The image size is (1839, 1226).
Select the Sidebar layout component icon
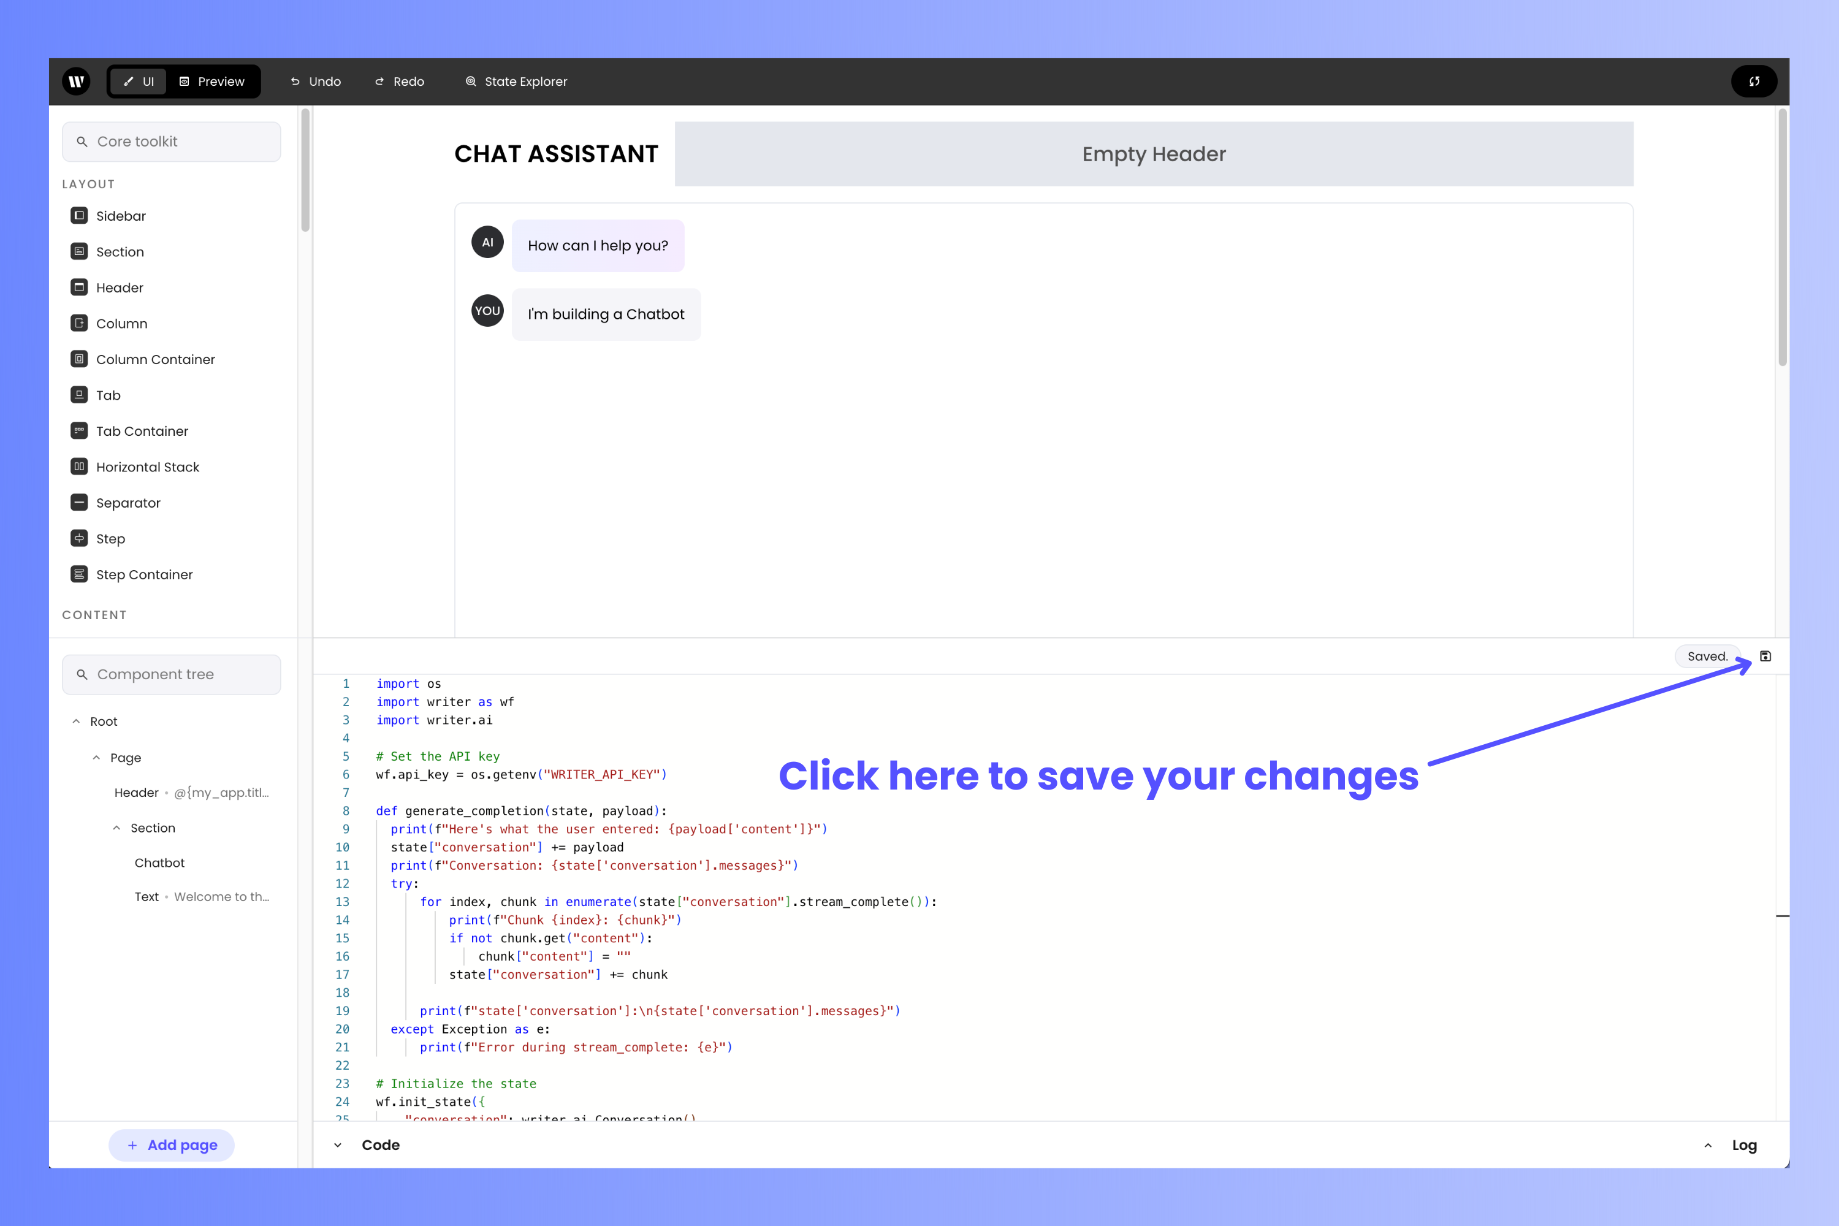pos(79,216)
